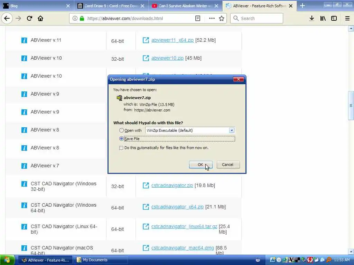The width and height of the screenshot is (354, 265).
Task: Toggle reader view icon in address bar
Action: 197,18
